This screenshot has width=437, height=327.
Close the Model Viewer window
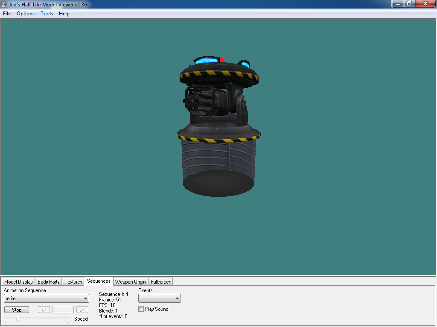tap(425, 4)
